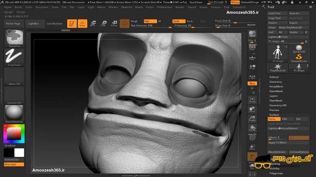The height and width of the screenshot is (177, 316).
Task: Toggle the Menus button in title bar
Action: 235,2
